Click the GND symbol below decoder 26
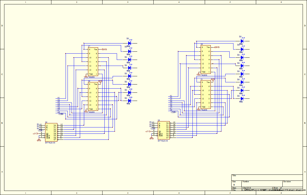Screen dimensions: 307x195 (39, 140)
